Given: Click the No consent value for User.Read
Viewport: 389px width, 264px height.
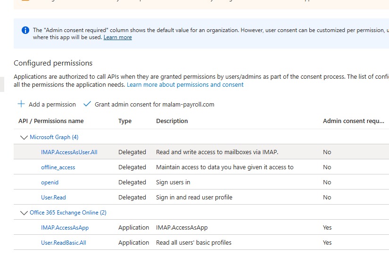Looking at the screenshot, I should pyautogui.click(x=327, y=198).
